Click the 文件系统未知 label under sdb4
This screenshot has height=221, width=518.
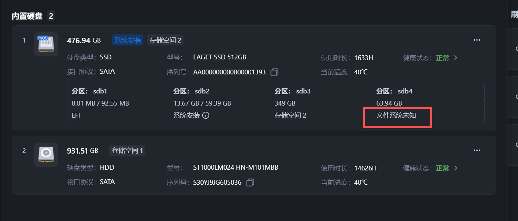coord(396,115)
